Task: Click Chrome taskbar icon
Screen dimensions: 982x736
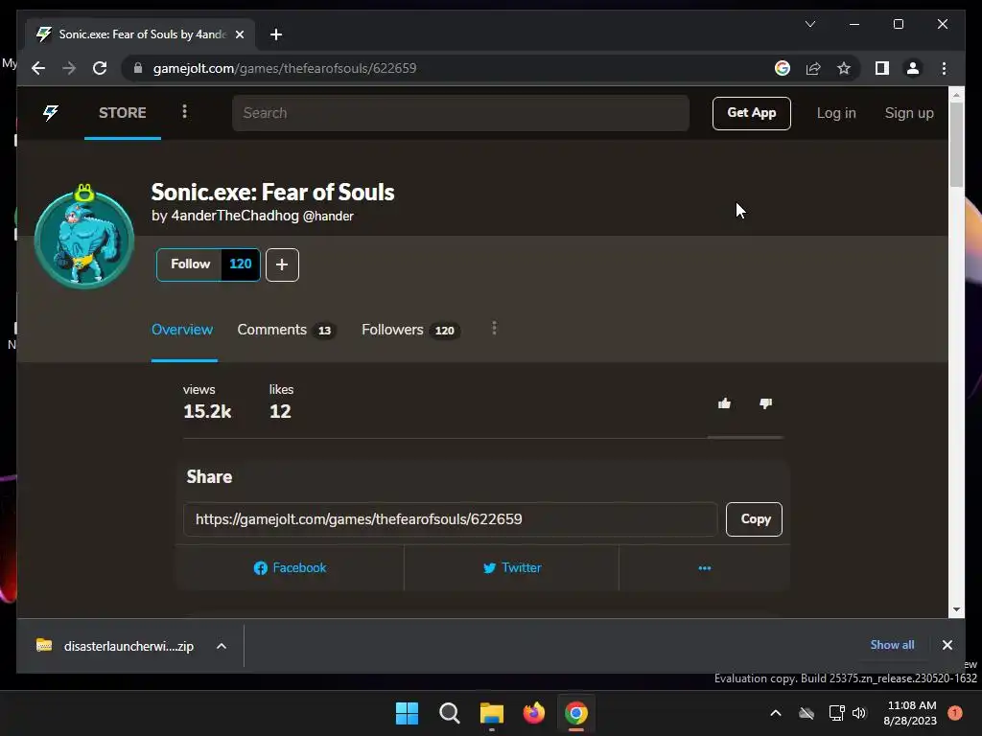Action: pos(576,713)
